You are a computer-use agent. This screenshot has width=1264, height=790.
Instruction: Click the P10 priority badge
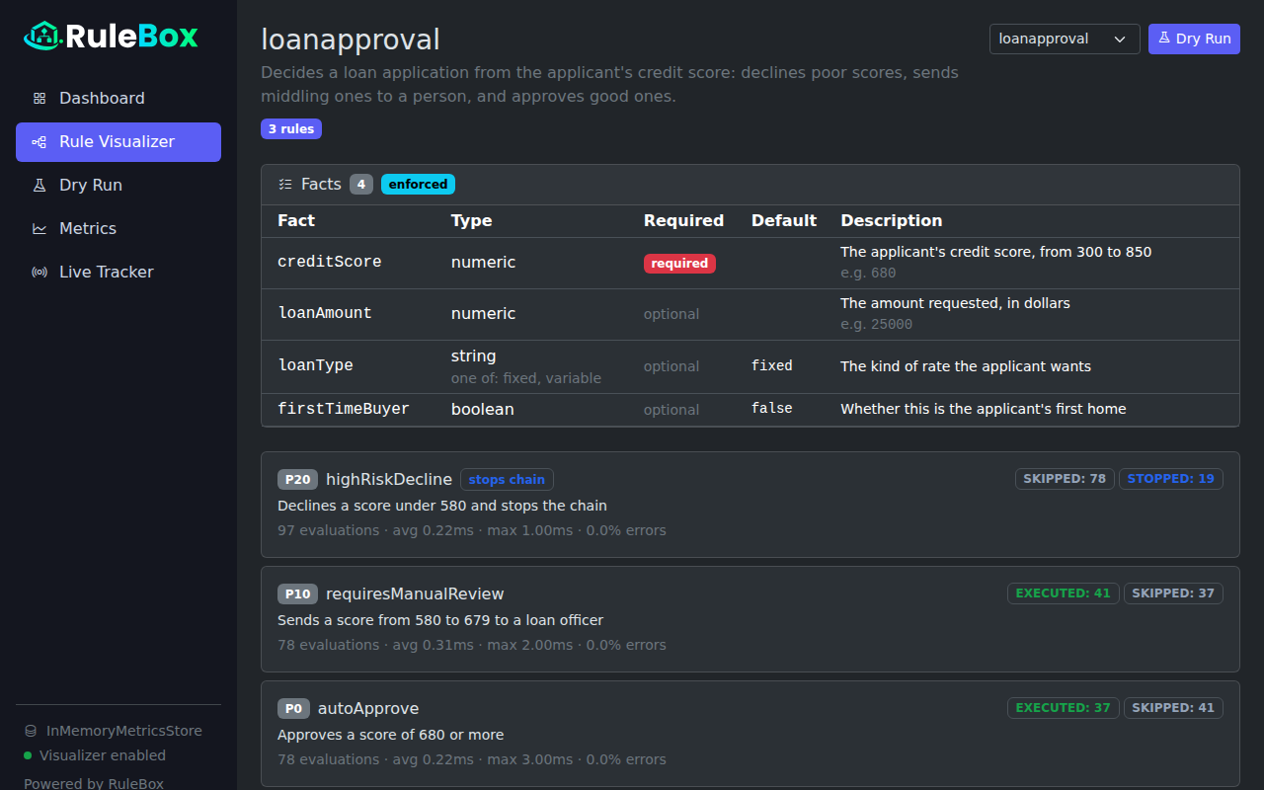point(297,594)
